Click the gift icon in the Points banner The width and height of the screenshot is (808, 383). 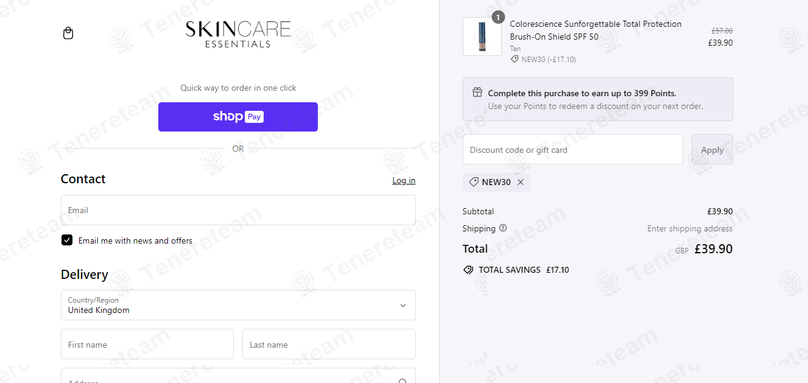tap(477, 93)
